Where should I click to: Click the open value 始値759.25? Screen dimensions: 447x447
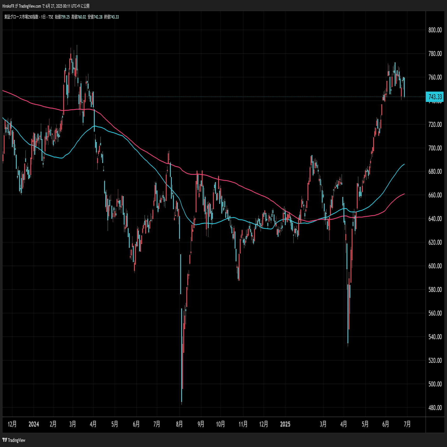pyautogui.click(x=62, y=17)
